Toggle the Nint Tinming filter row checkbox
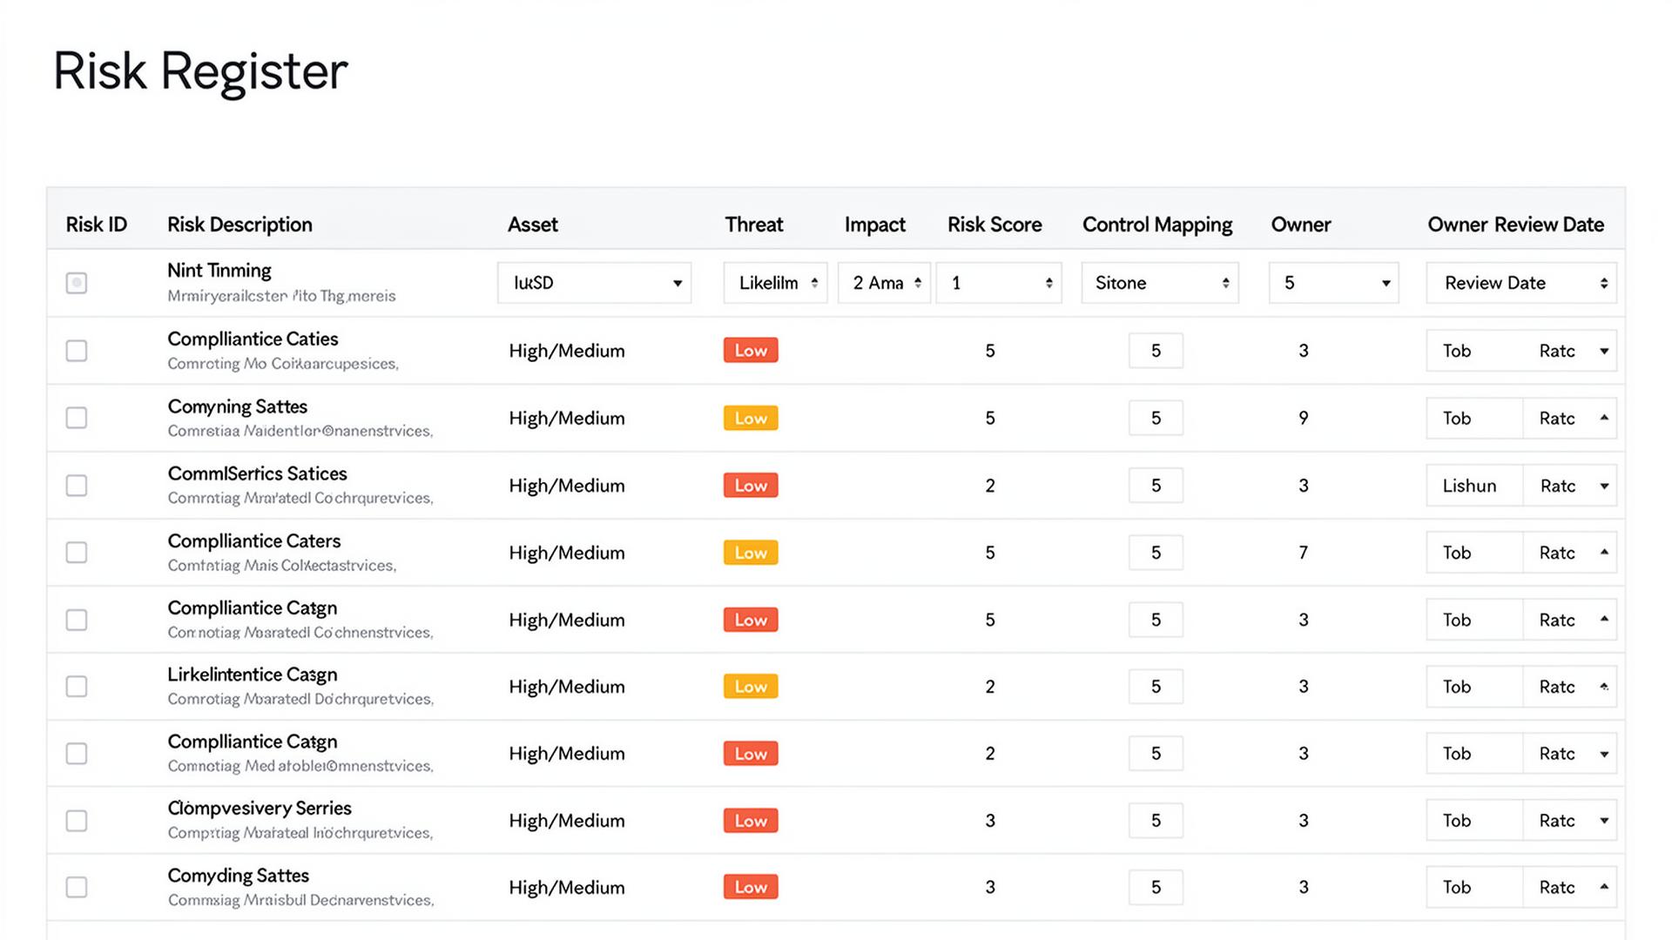This screenshot has height=940, width=1672. (x=77, y=283)
